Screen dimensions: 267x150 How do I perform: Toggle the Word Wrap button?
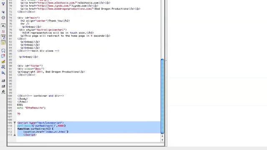pyautogui.click(x=3, y=37)
